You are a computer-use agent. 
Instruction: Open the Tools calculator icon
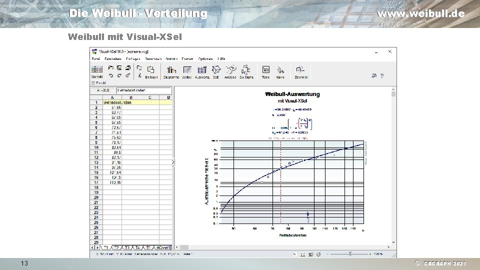click(265, 72)
